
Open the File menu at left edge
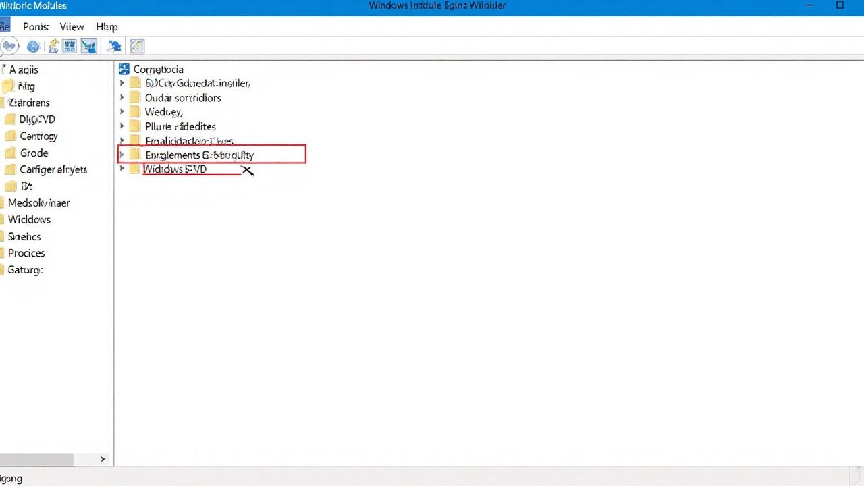coord(5,26)
